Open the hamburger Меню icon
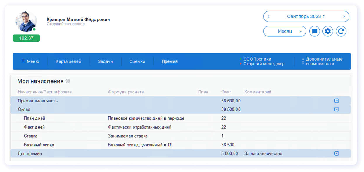 23,61
